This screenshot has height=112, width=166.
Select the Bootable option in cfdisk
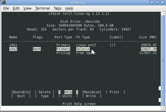pyautogui.click(x=21, y=92)
